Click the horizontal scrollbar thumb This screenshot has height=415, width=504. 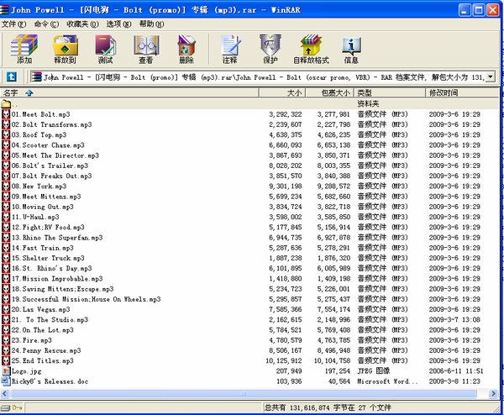point(243,393)
